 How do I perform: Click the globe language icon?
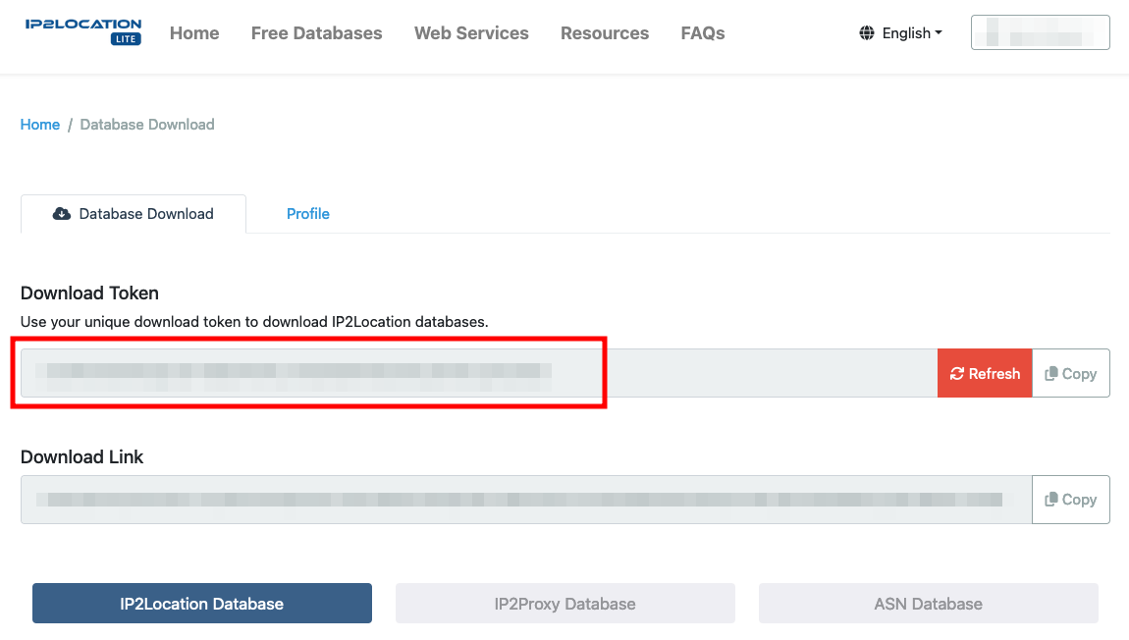tap(867, 32)
